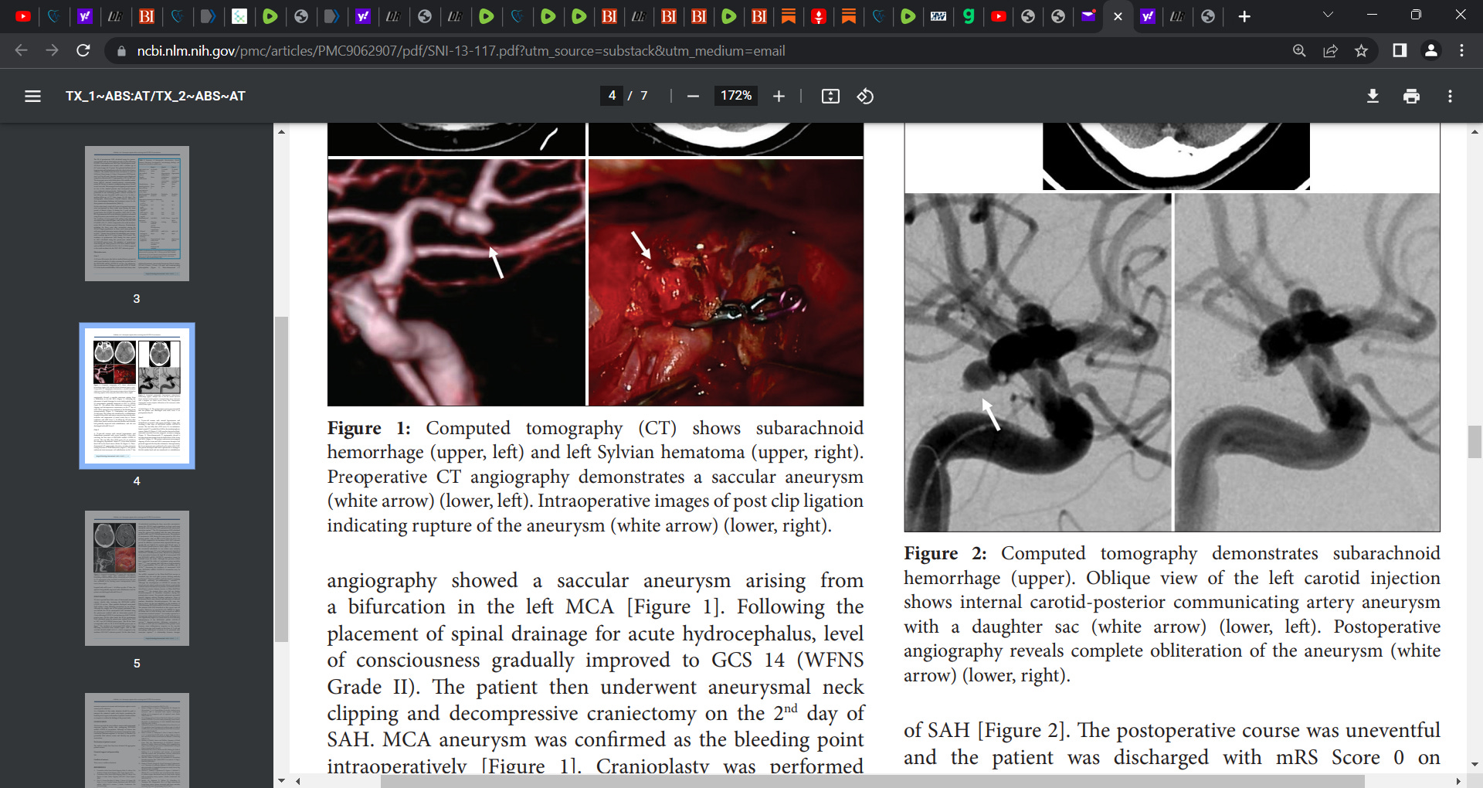Open the Chrome side panel
Screen dimensions: 1483x788
coord(1400,50)
